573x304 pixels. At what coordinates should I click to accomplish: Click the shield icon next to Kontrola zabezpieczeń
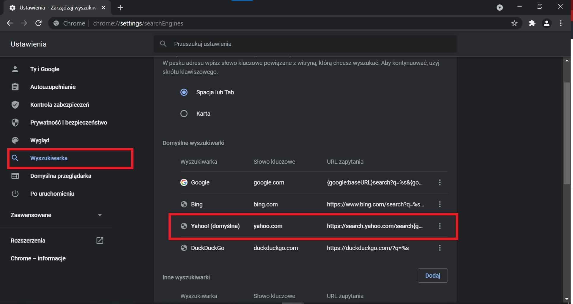click(x=15, y=104)
